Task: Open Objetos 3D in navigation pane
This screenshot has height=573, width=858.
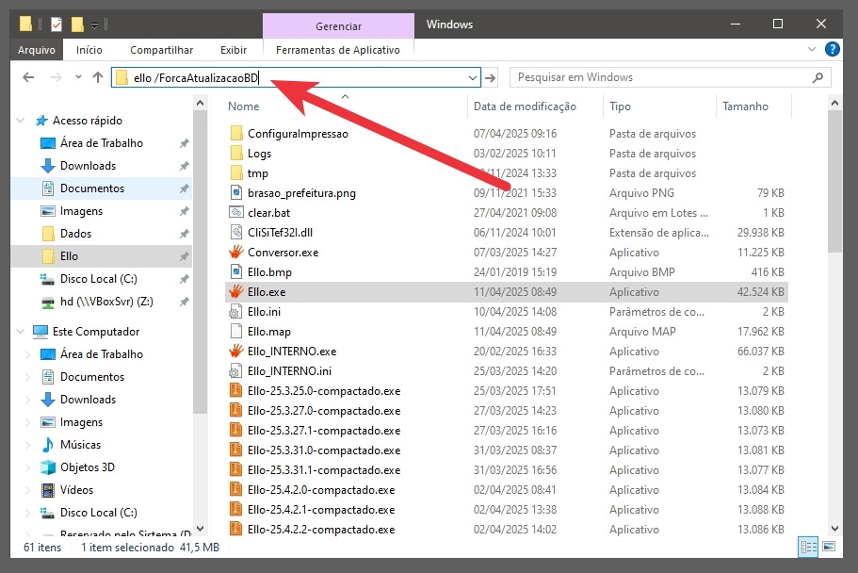Action: tap(87, 467)
